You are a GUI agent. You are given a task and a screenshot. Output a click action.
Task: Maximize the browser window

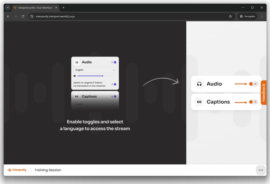click(252, 7)
